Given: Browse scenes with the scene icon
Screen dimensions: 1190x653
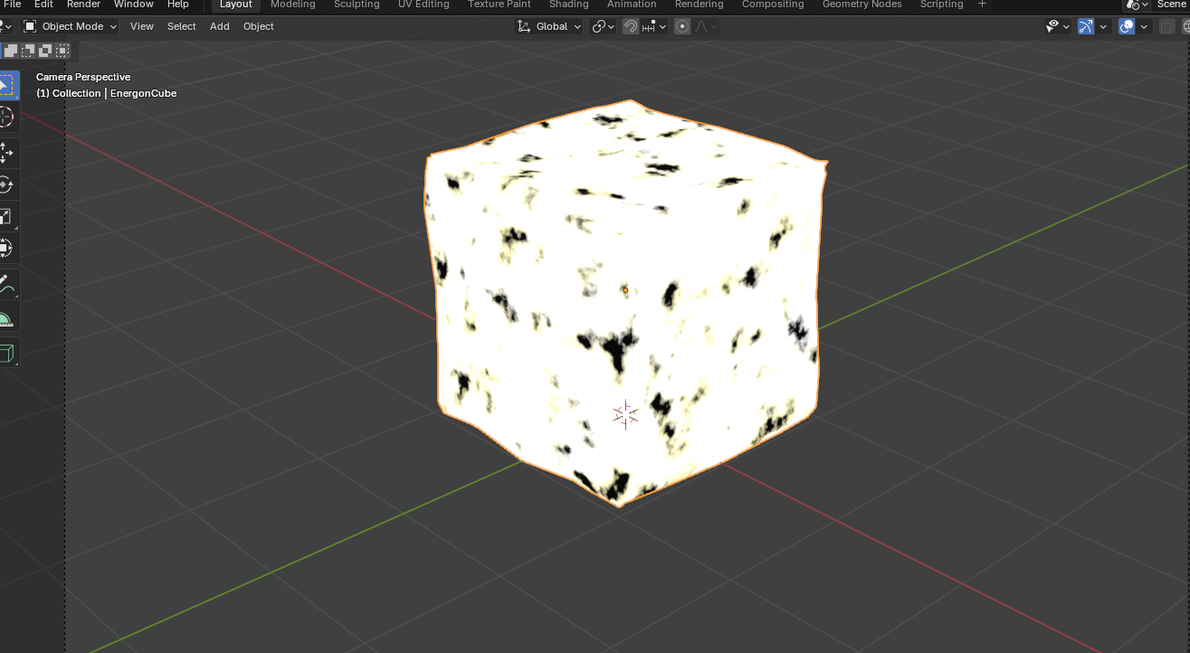Looking at the screenshot, I should pyautogui.click(x=1137, y=5).
